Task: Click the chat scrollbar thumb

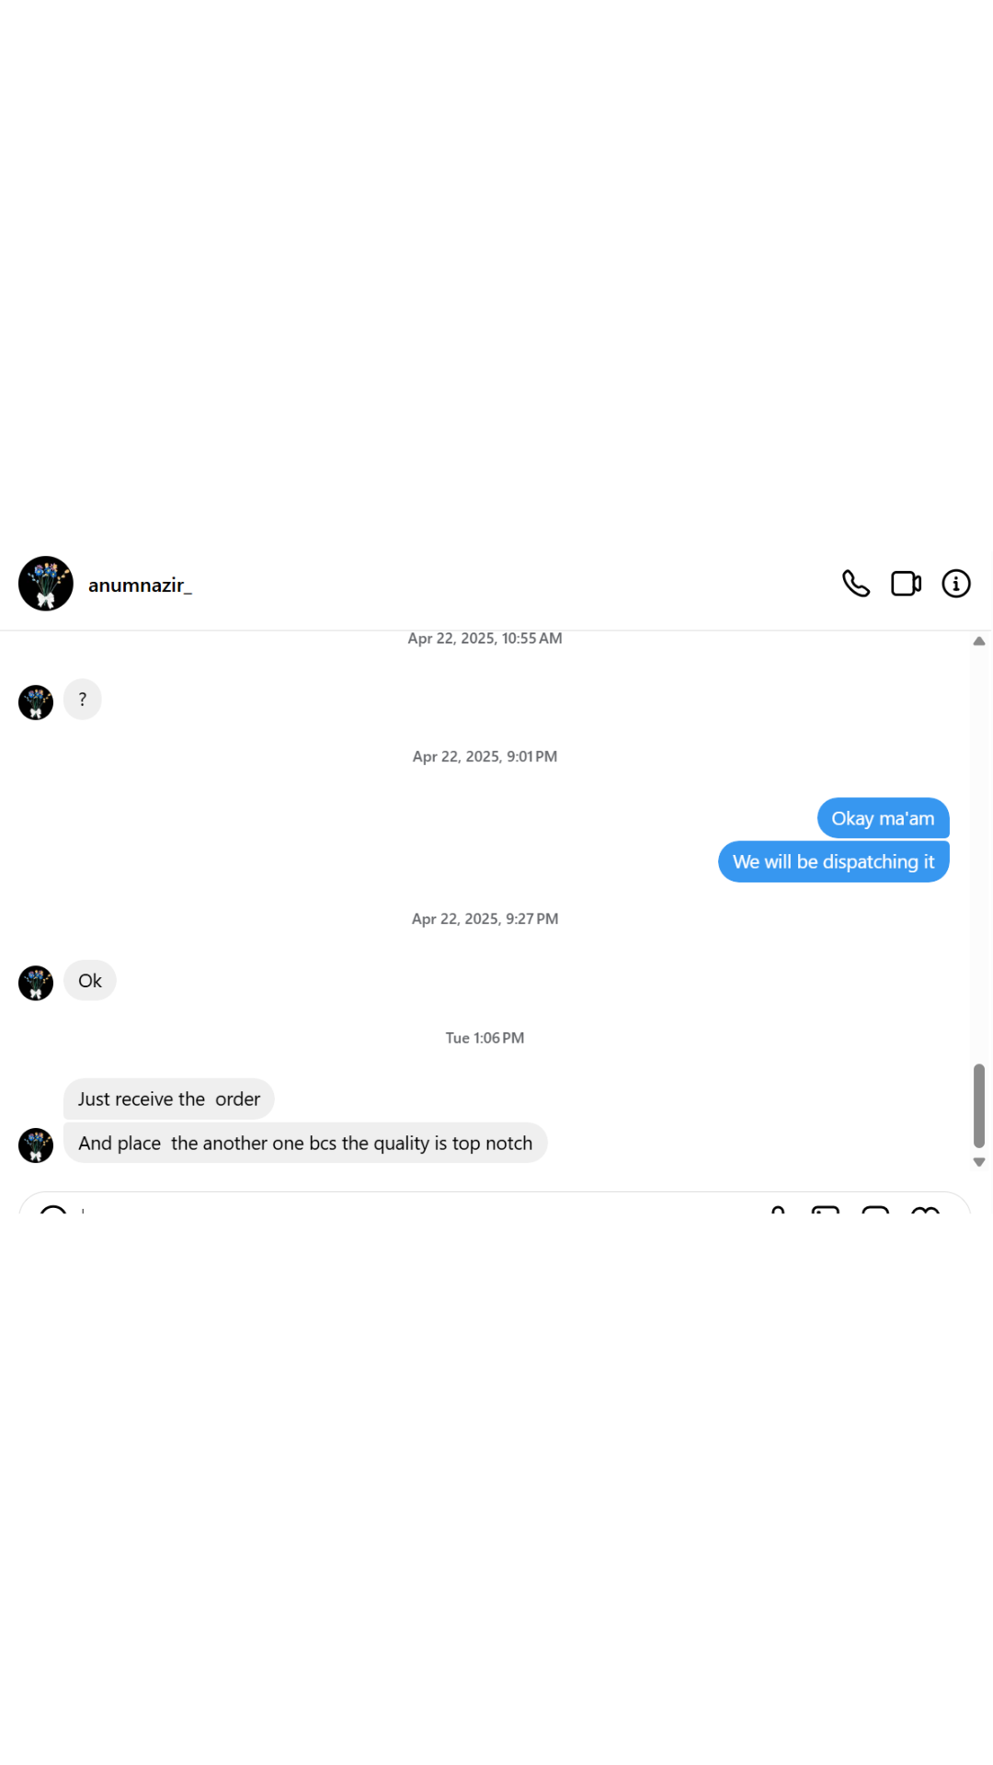Action: 979,1106
